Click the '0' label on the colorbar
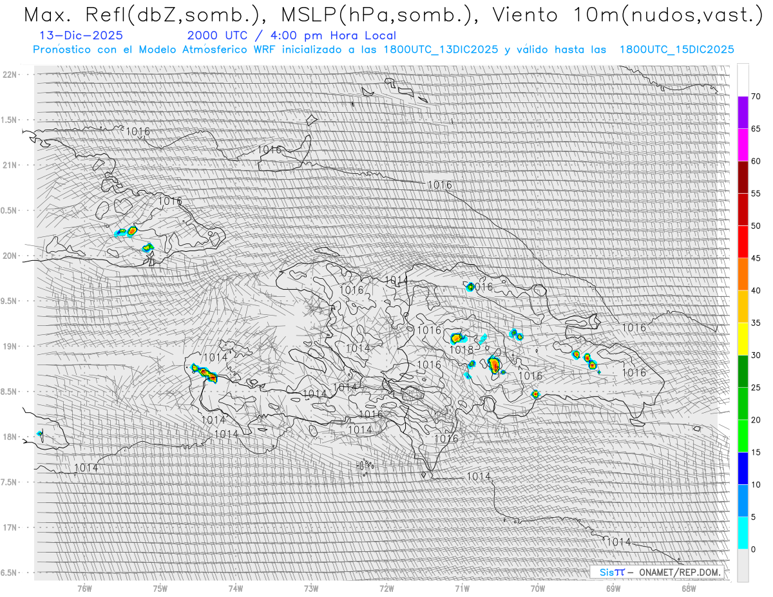The width and height of the screenshot is (773, 597). [x=753, y=549]
